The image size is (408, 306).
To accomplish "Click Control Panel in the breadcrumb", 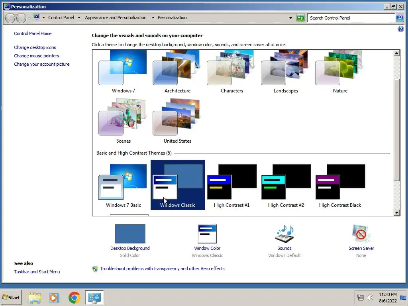I will 61,18.
